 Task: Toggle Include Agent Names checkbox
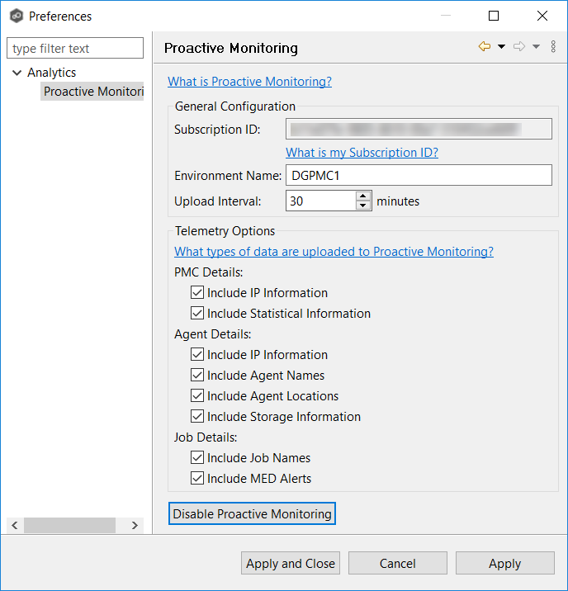(x=197, y=376)
